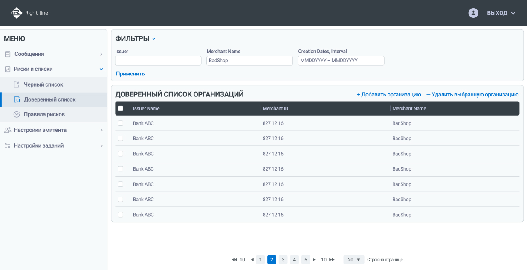Check the first Bank ABC row checkbox

click(x=120, y=123)
